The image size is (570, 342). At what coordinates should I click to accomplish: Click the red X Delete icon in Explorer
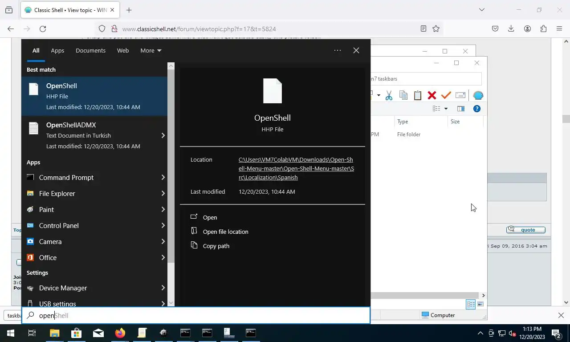click(x=432, y=95)
